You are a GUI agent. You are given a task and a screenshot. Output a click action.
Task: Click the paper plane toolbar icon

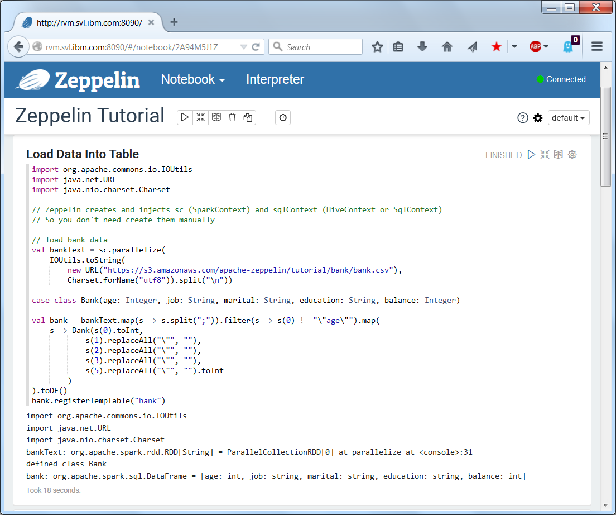[x=472, y=47]
